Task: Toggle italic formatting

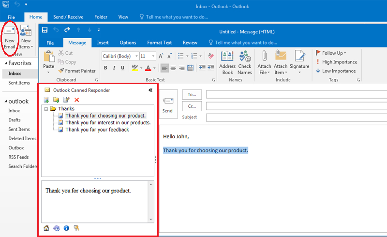Action: (114, 68)
